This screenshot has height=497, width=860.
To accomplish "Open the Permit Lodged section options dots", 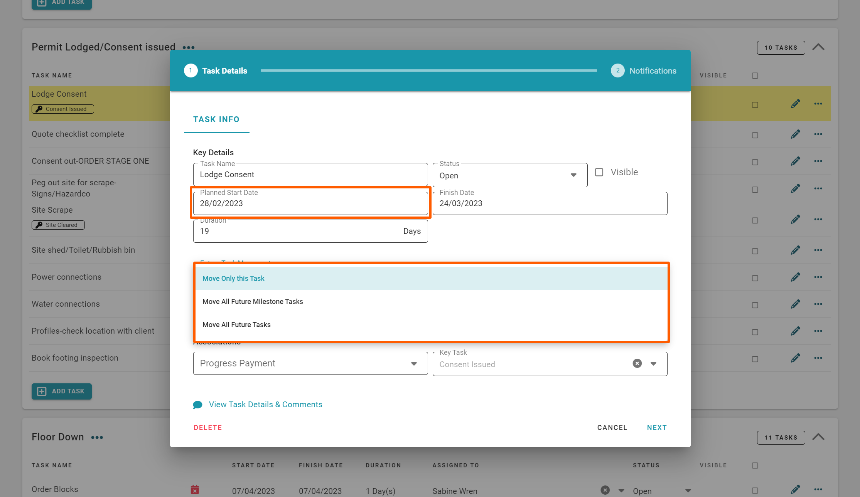I will click(x=189, y=47).
